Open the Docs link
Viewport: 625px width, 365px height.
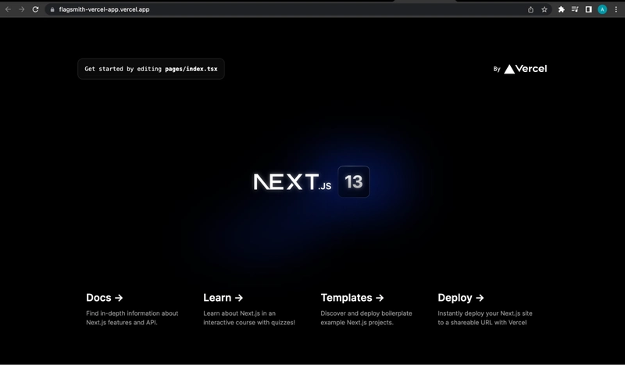coord(105,298)
